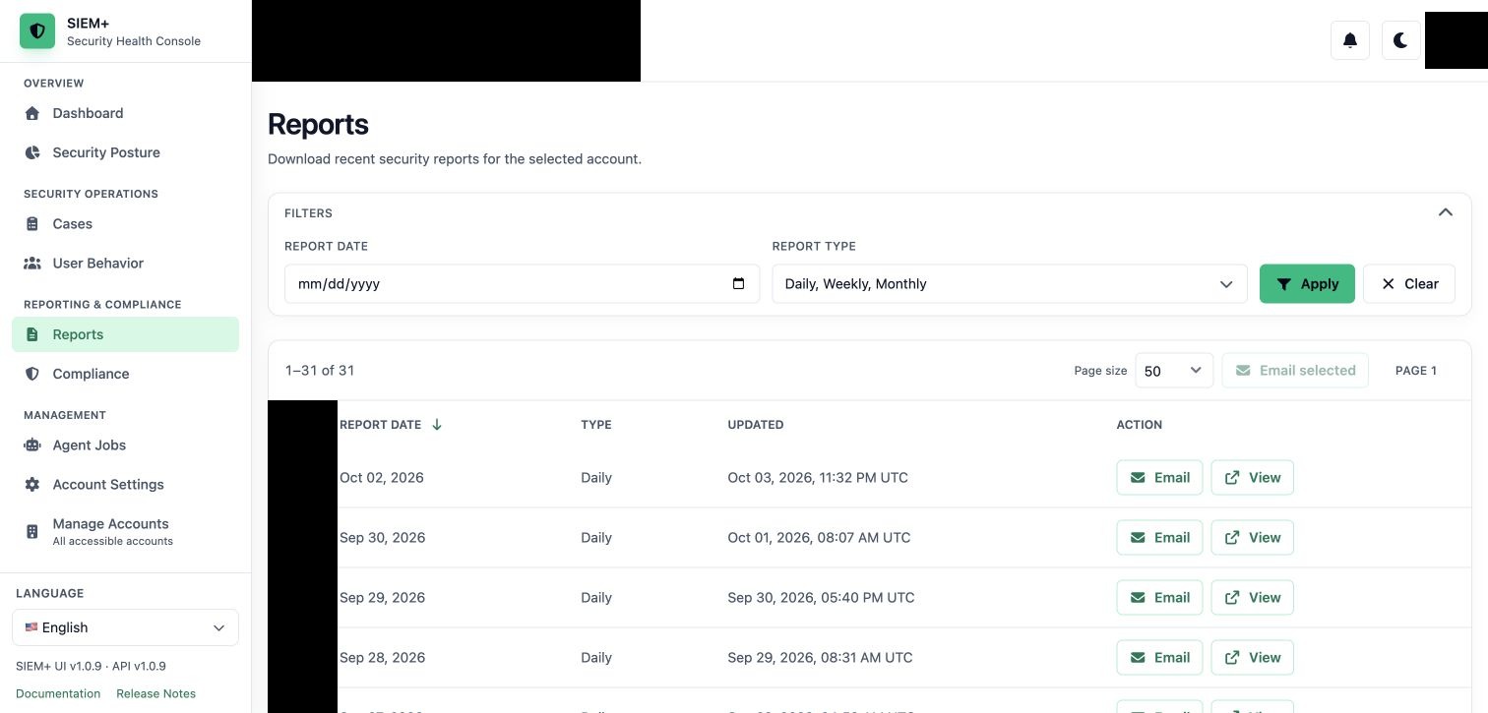The height and width of the screenshot is (713, 1488).
Task: Sort by the Report Date column header
Action: point(391,425)
